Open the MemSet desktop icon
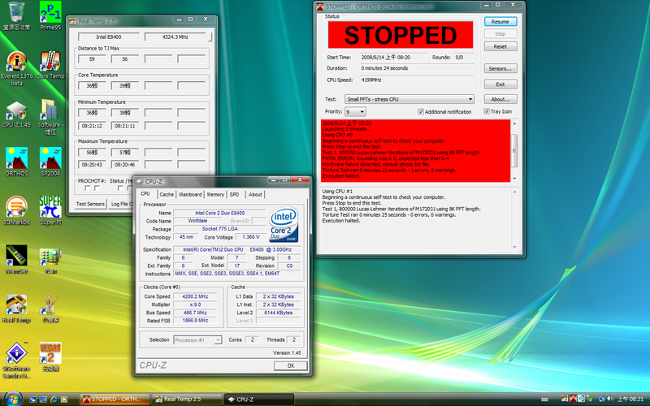 (x=16, y=260)
